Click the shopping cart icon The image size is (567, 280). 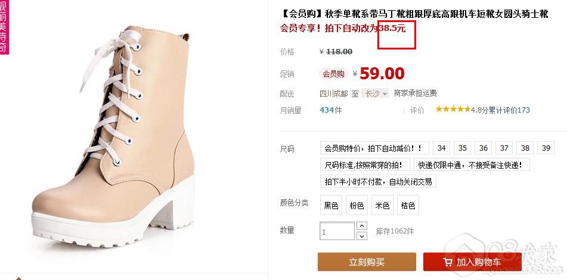click(448, 262)
